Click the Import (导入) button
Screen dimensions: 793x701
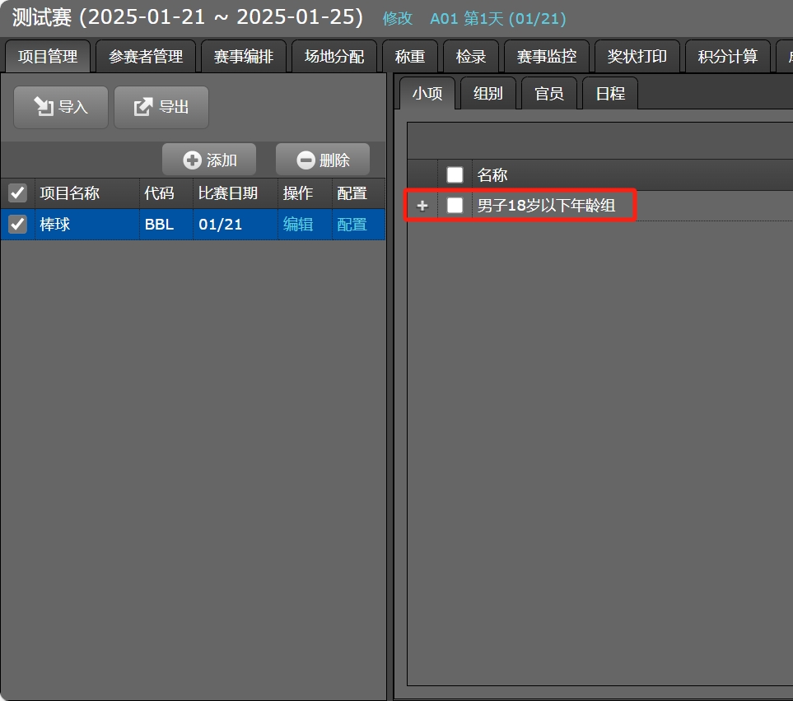tap(60, 107)
